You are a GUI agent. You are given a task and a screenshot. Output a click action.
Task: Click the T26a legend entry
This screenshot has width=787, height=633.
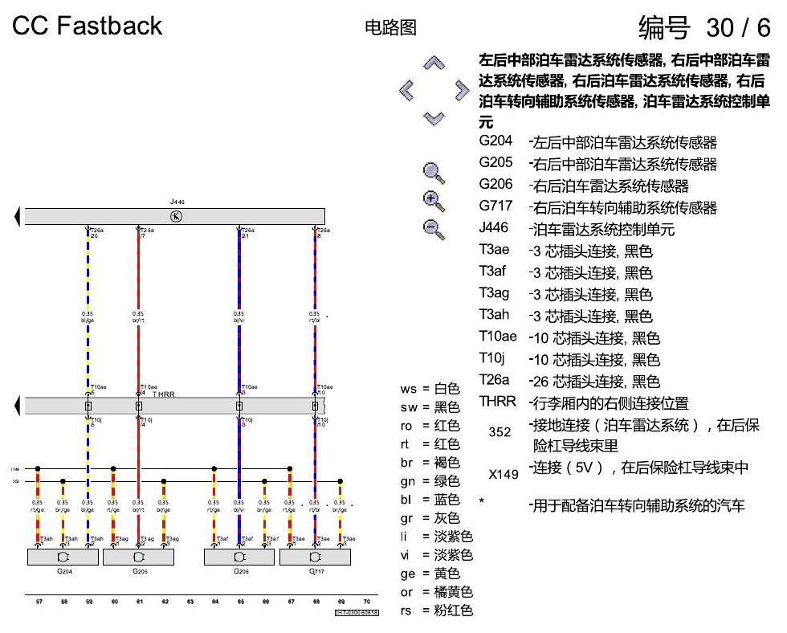[569, 381]
